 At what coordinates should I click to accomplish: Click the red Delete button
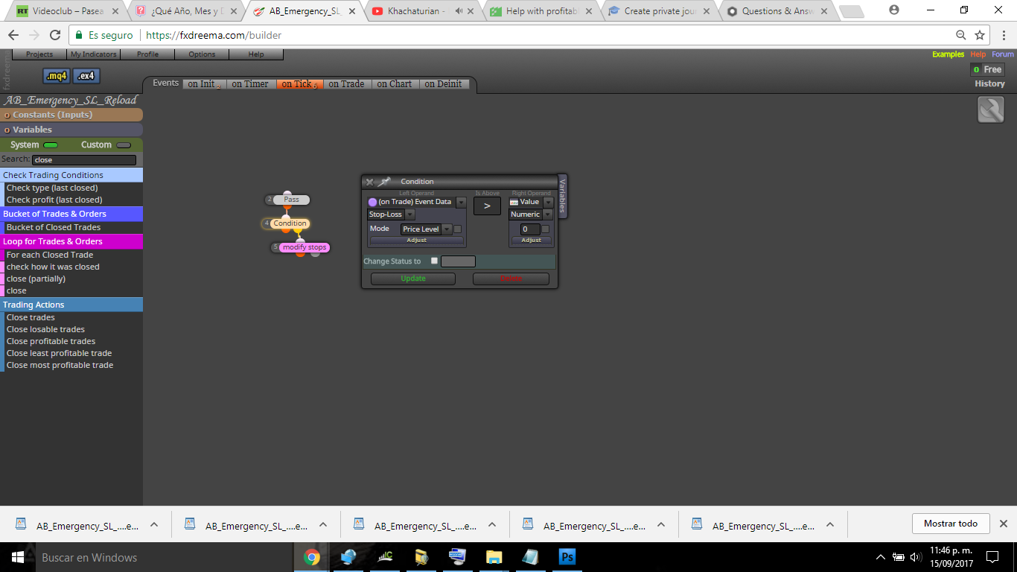[x=511, y=279]
